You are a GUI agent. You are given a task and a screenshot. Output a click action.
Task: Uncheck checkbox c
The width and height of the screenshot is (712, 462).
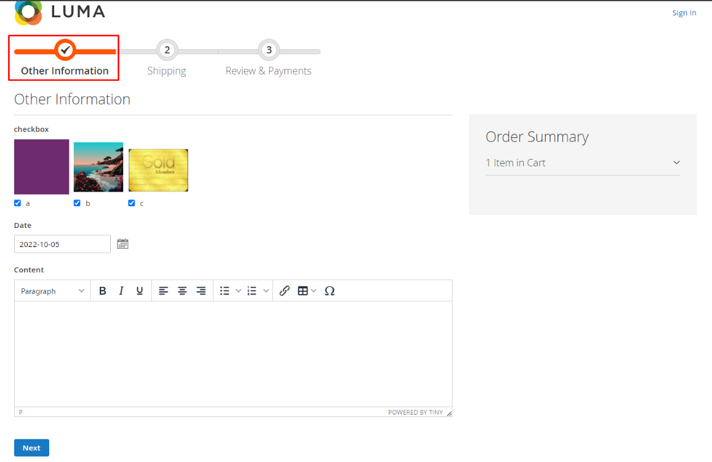pyautogui.click(x=132, y=203)
